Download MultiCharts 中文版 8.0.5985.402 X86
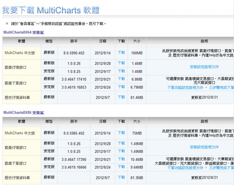The height and width of the screenshot is (185, 234). tap(121, 133)
